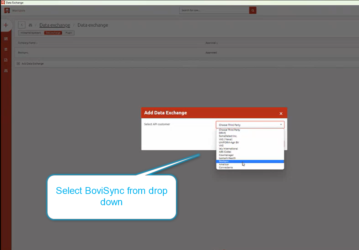Sort by Approval column header
Image resolution: width=359 pixels, height=250 pixels.
coord(211,43)
